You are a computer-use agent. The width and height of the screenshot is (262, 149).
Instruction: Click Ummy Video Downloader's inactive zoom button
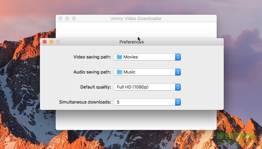click(x=74, y=18)
